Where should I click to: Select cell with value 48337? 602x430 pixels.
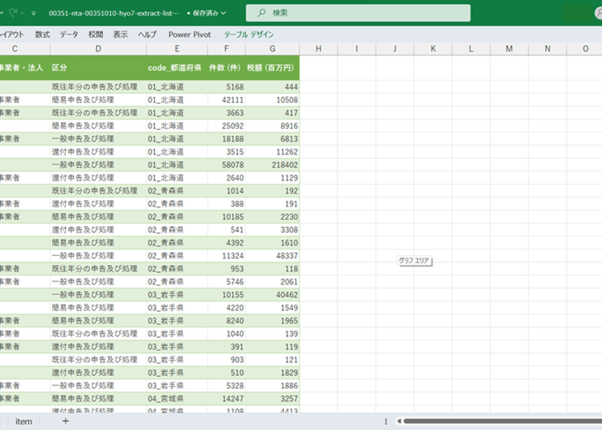tap(272, 255)
